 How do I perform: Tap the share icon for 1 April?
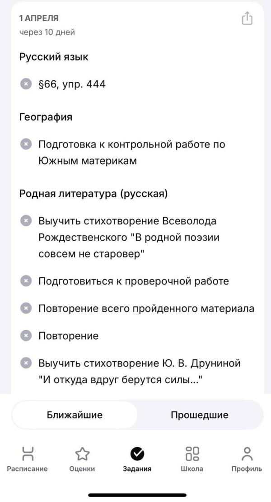click(x=247, y=18)
